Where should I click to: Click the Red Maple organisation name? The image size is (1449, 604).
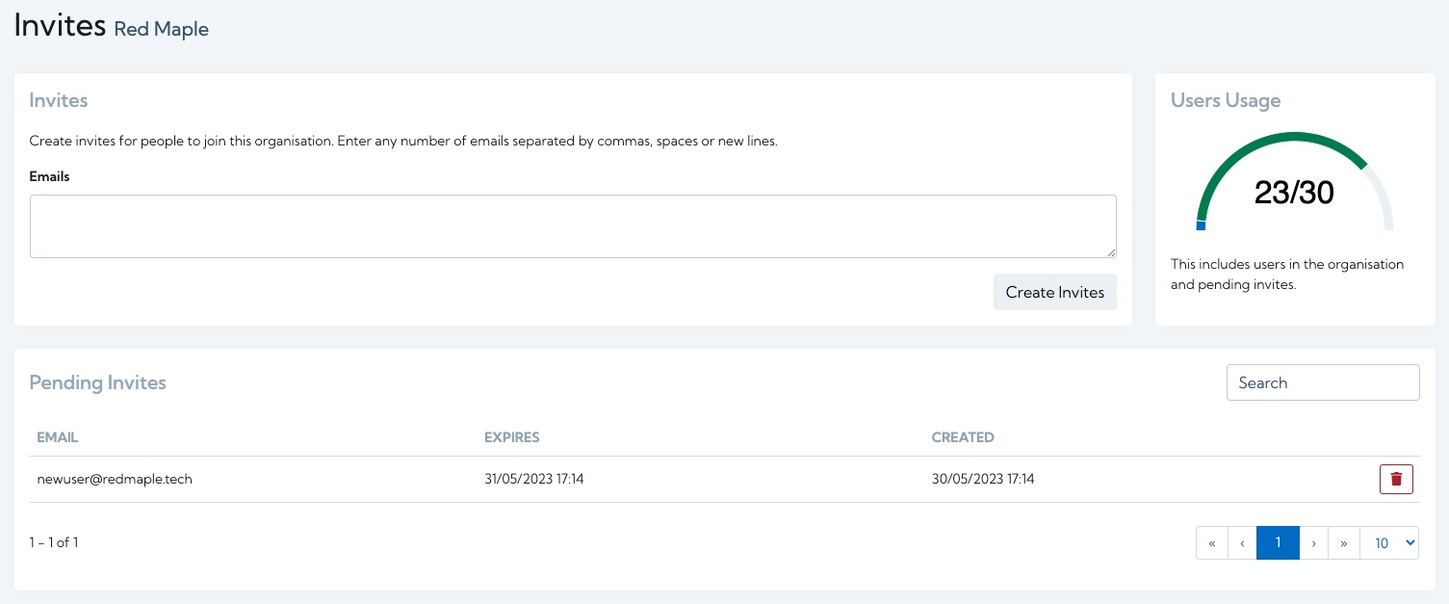click(162, 30)
